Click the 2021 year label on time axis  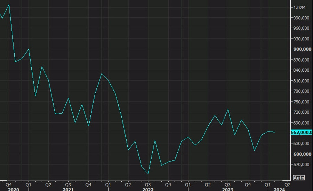tap(68, 189)
